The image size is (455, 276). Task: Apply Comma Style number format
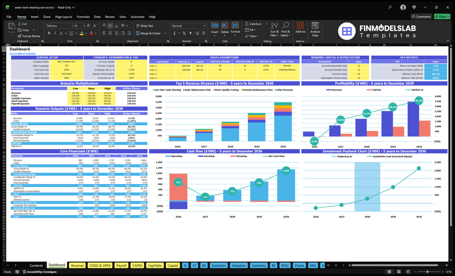[190, 33]
